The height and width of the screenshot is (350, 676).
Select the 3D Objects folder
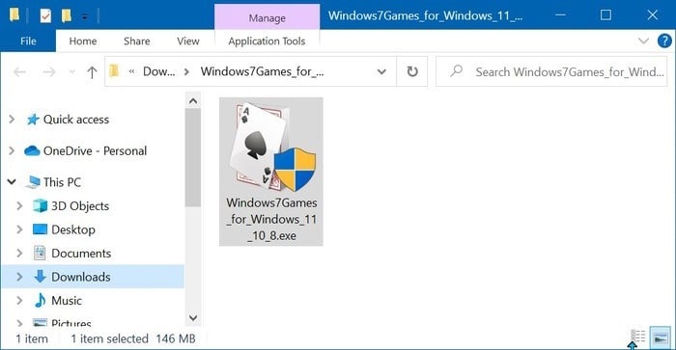[80, 205]
